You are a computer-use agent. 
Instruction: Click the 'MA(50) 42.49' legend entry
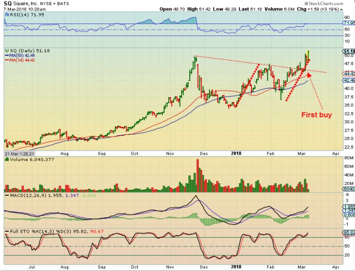(22, 56)
